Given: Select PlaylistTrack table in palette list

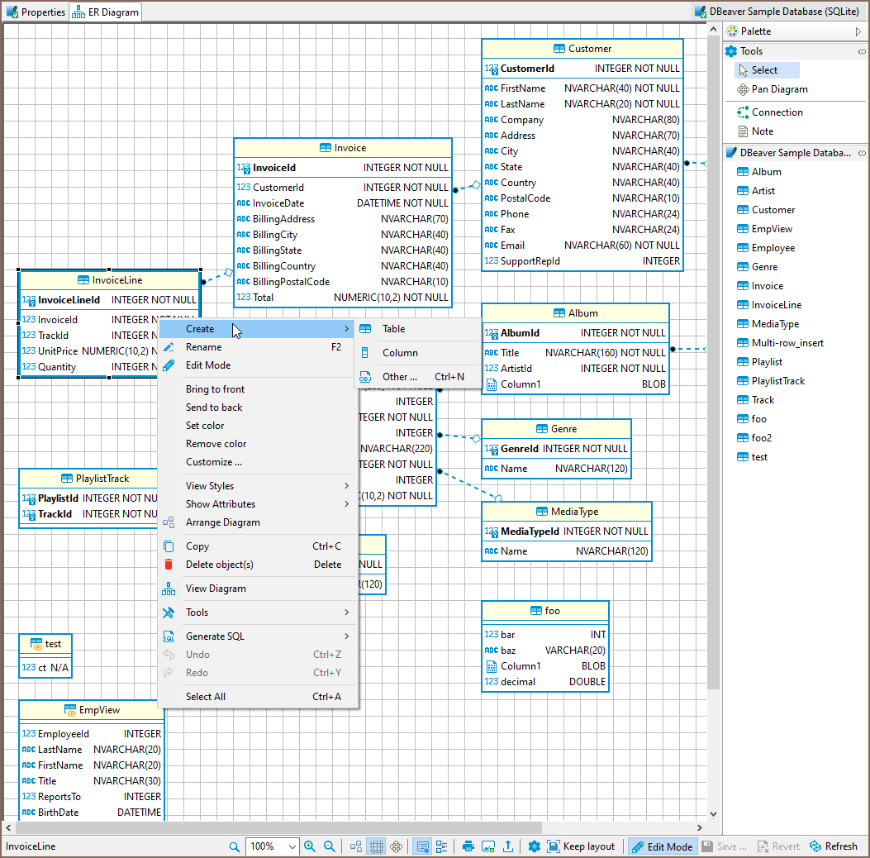Looking at the screenshot, I should pos(777,381).
